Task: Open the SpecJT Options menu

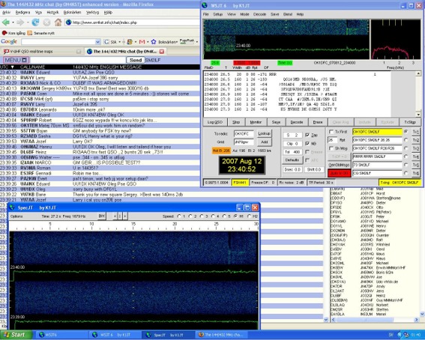Action: pyautogui.click(x=16, y=216)
